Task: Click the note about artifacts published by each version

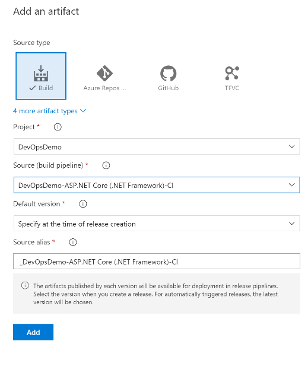Action: tap(155, 294)
